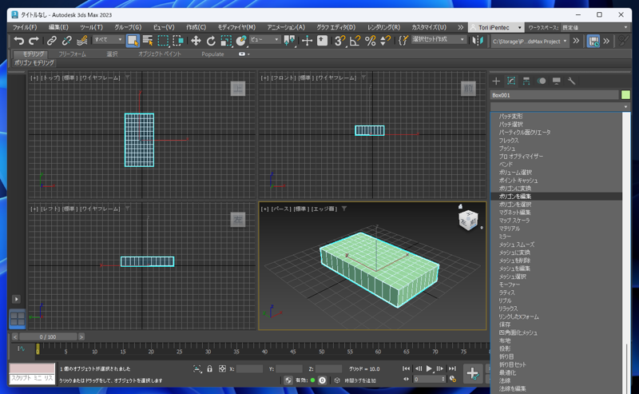The image size is (639, 394).
Task: Collapse the modifier list dropdown arrow
Action: coord(626,107)
